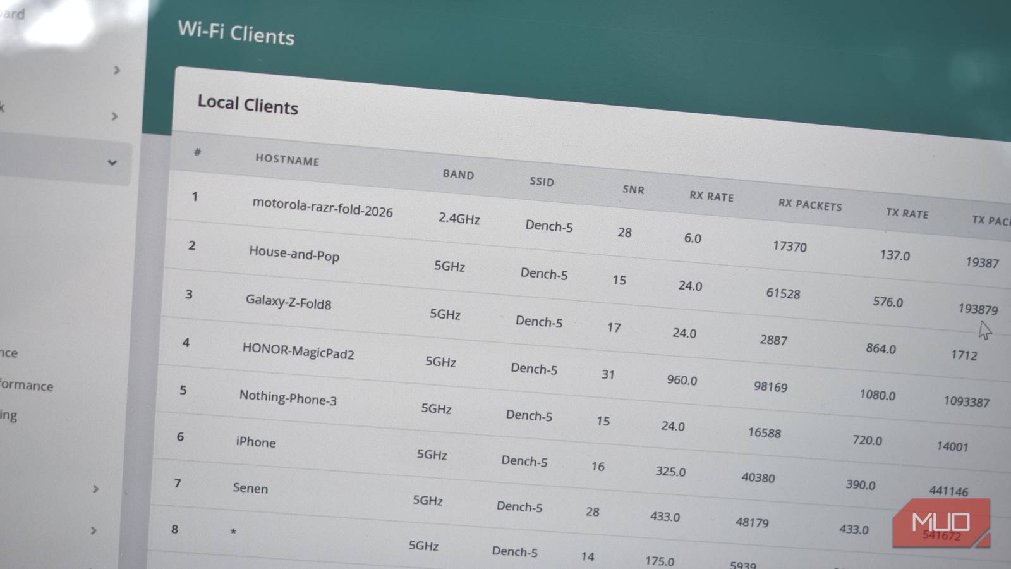
Task: Click RX packets value 16588
Action: tap(765, 432)
